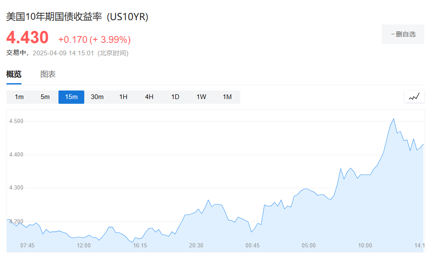Viewport: 429px width, 259px height.
Task: Choose the 30m timeframe
Action: coord(97,97)
